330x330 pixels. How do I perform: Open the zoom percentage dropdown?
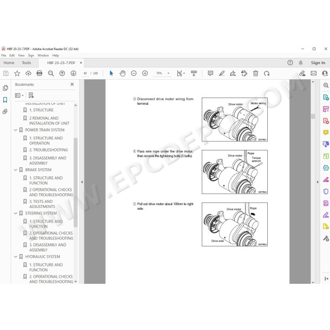click(x=168, y=73)
